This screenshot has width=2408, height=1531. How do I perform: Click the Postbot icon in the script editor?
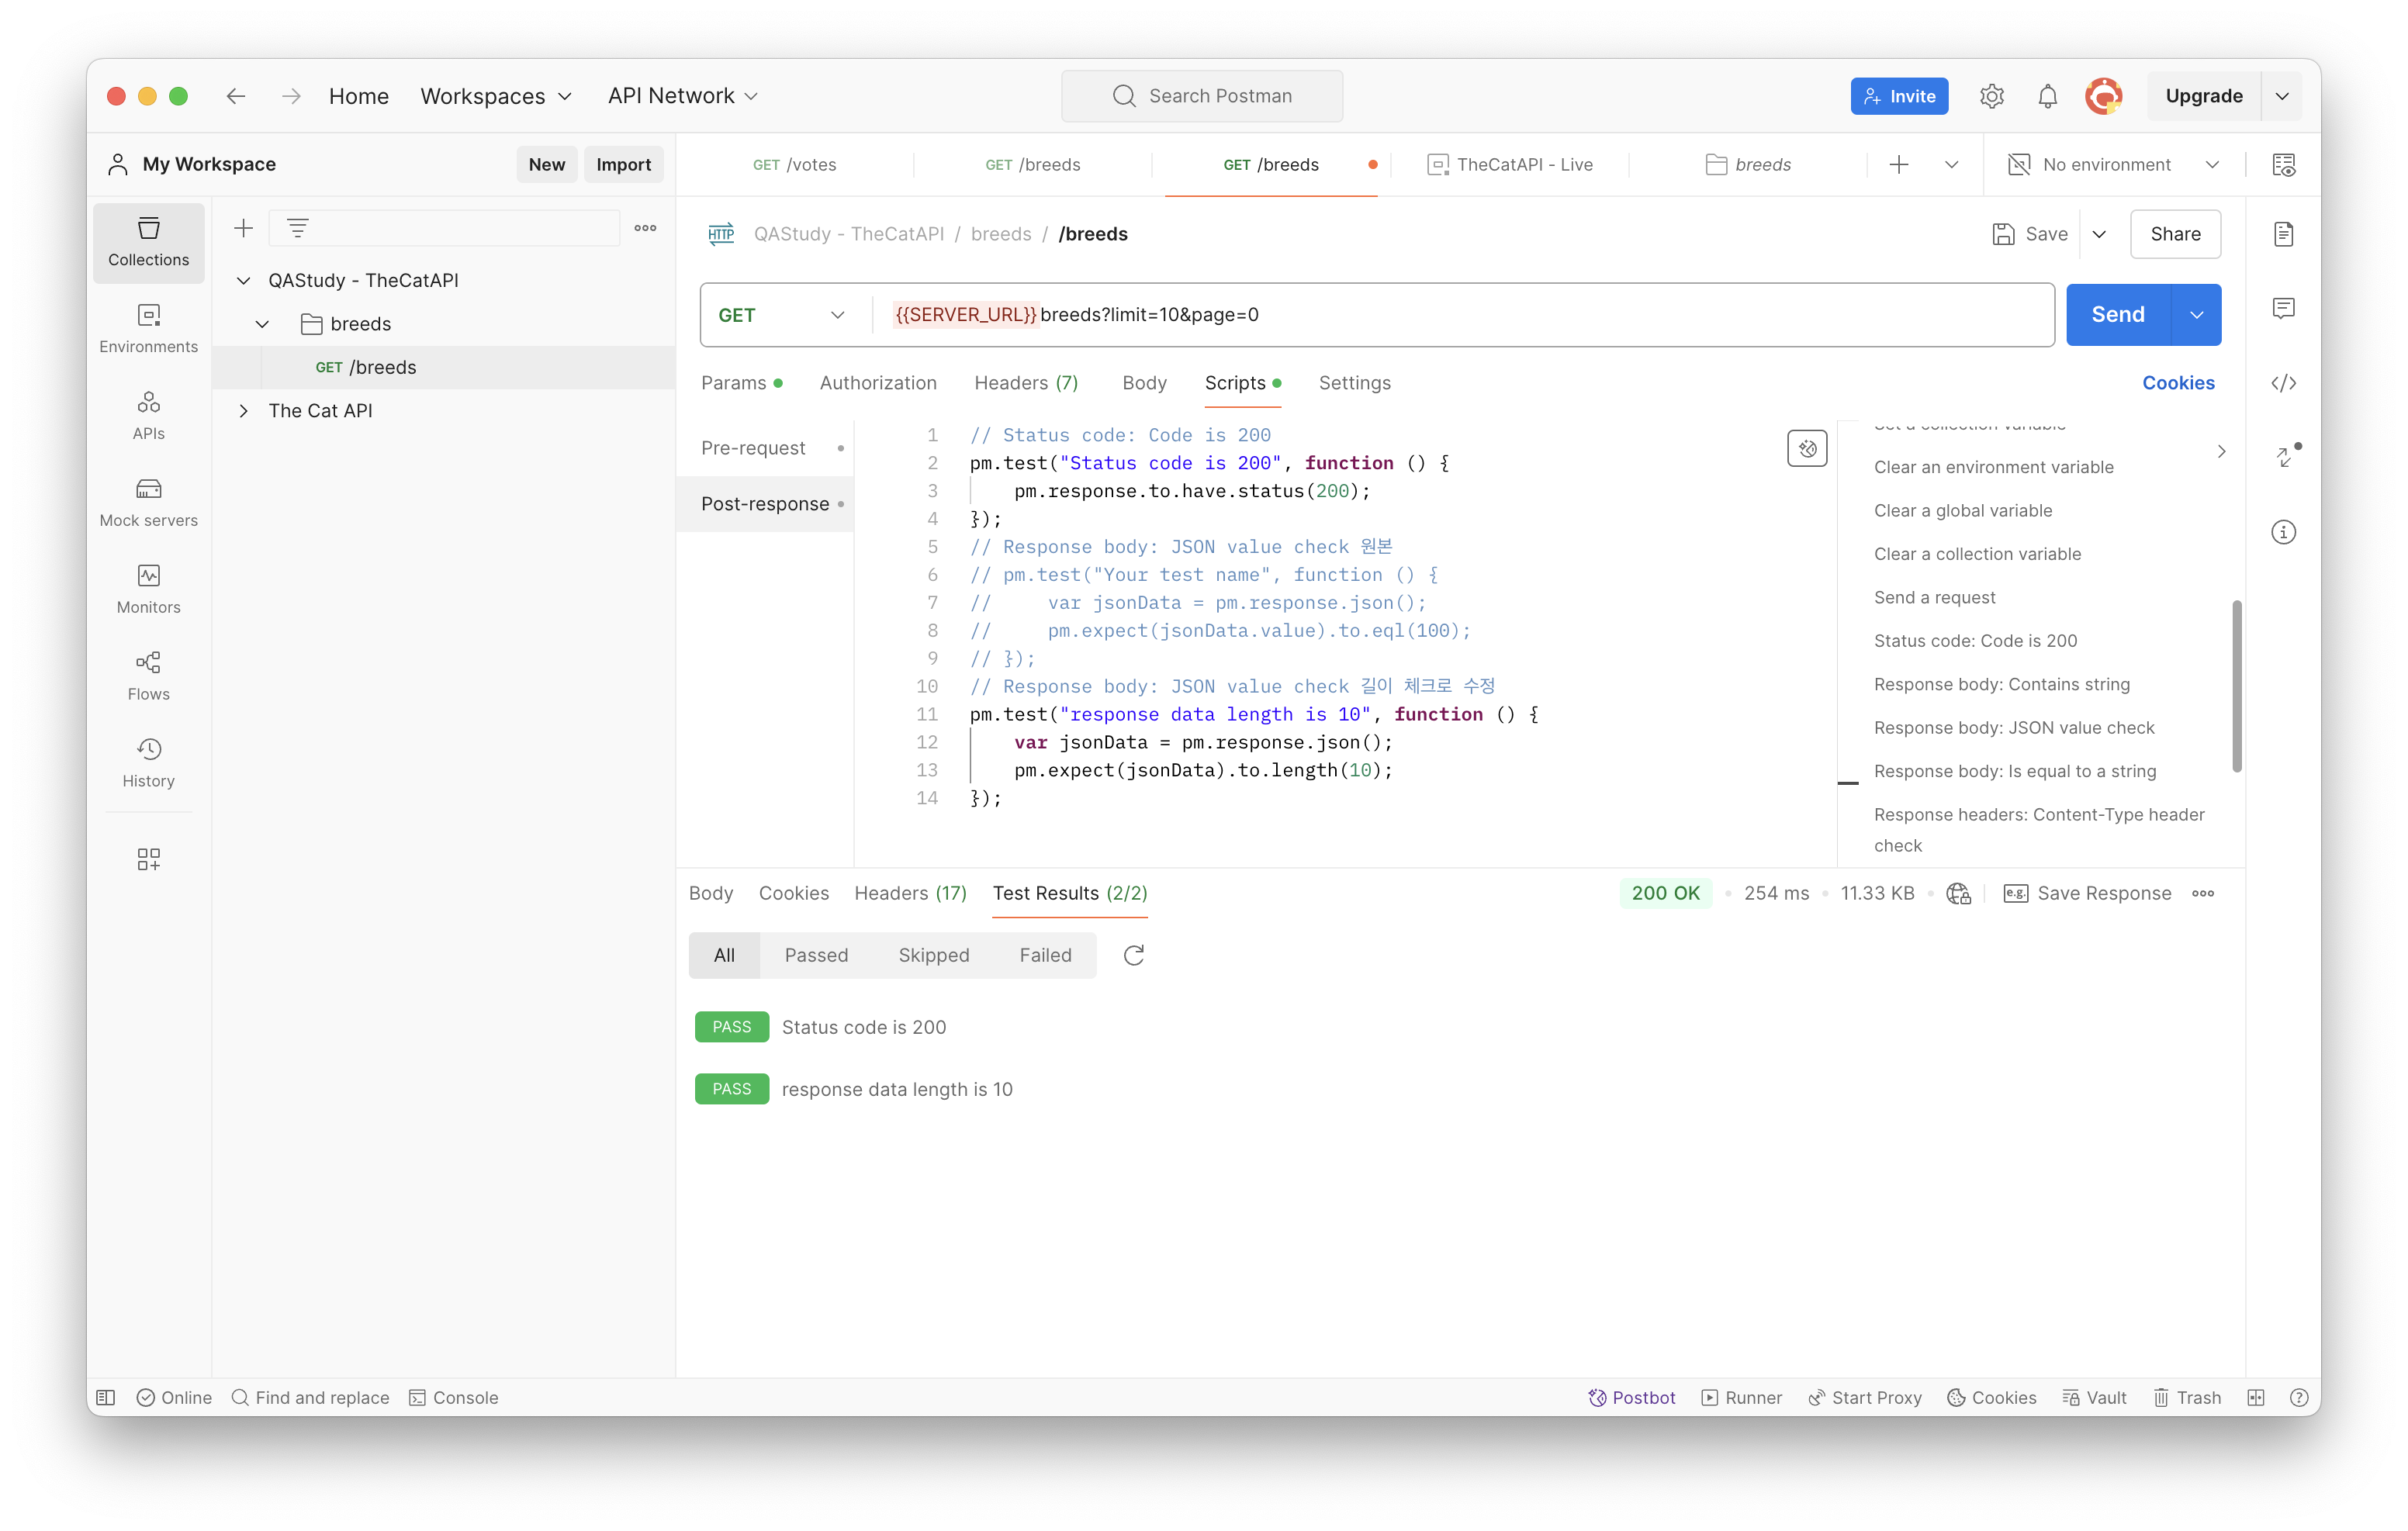(x=1806, y=448)
